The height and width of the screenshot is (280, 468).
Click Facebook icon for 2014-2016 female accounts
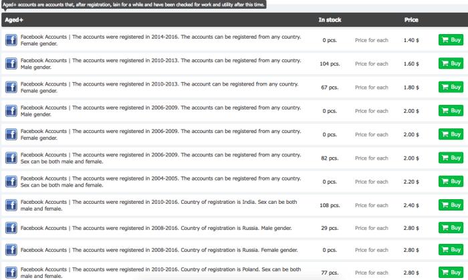(x=11, y=40)
